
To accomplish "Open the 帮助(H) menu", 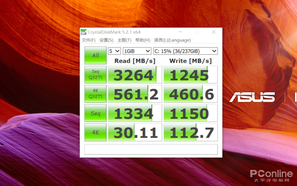I will click(x=143, y=40).
